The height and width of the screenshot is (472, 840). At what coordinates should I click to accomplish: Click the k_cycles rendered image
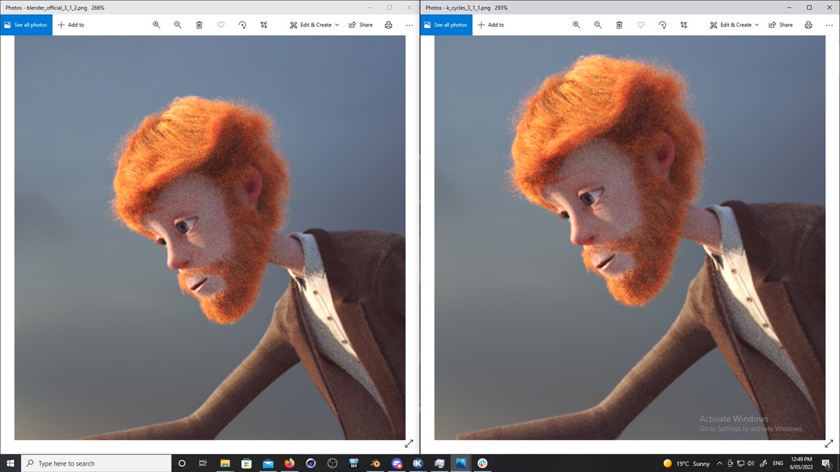point(630,238)
